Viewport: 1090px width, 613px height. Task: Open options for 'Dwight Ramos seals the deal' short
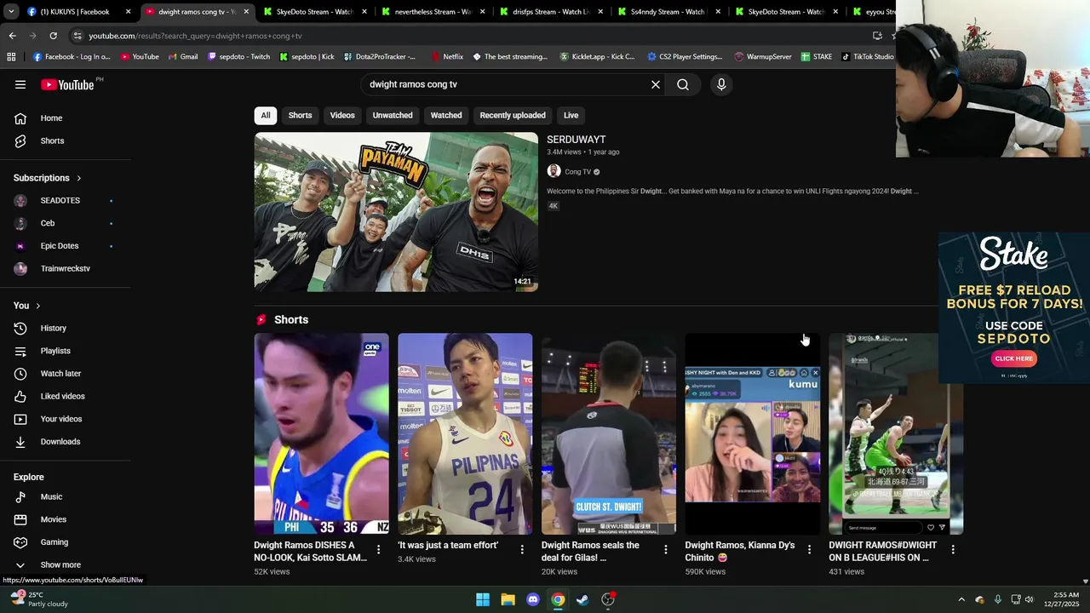pyautogui.click(x=666, y=550)
